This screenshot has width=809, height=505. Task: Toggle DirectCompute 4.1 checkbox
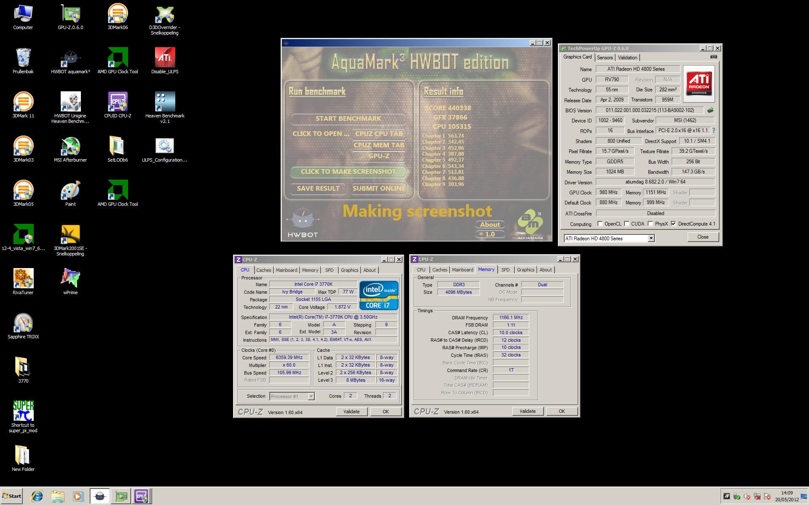(673, 224)
